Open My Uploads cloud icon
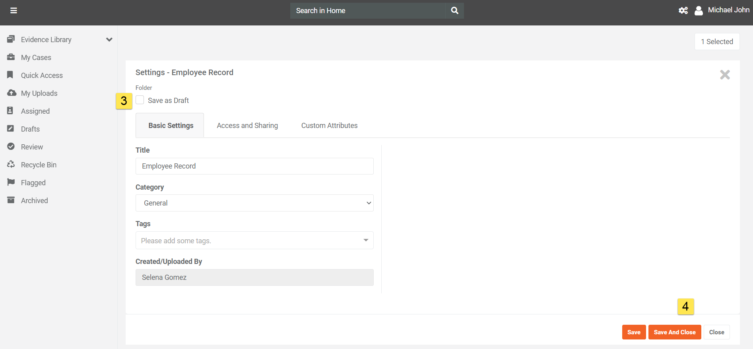753x349 pixels. [x=12, y=93]
